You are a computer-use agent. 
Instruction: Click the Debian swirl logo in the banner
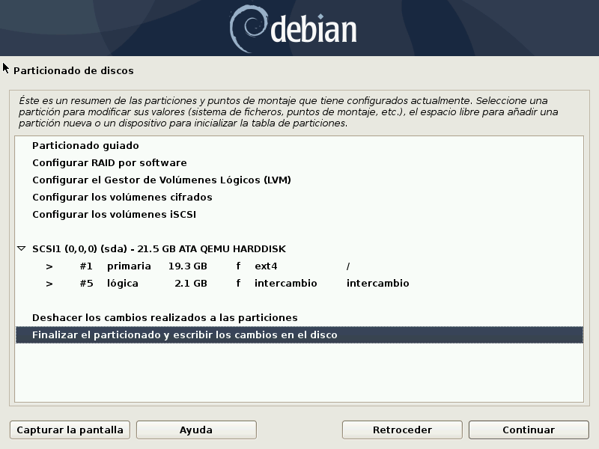pos(248,27)
